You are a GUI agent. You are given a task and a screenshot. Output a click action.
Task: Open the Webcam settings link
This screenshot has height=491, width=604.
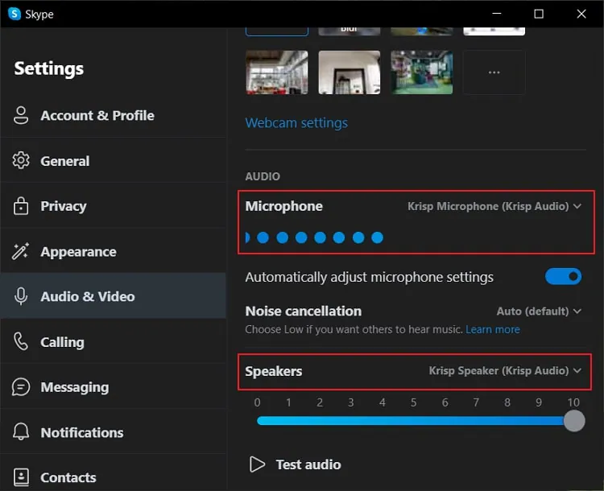(296, 122)
